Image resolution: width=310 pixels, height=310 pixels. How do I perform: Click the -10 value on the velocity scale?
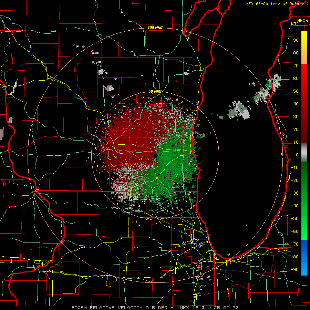point(294,168)
